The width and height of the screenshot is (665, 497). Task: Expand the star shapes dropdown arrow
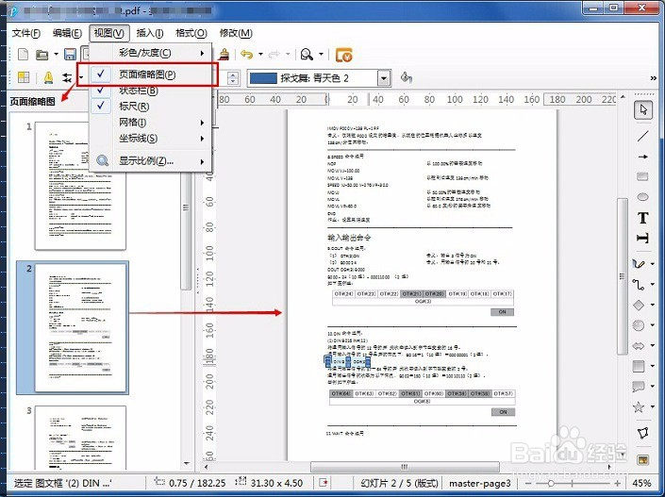tap(653, 407)
